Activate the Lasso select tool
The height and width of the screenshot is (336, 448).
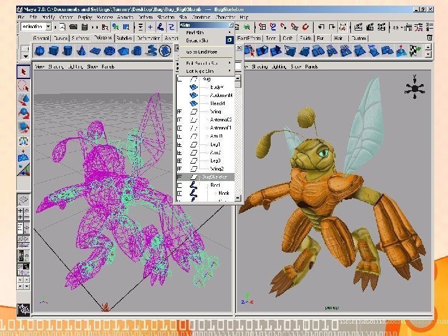(x=24, y=85)
